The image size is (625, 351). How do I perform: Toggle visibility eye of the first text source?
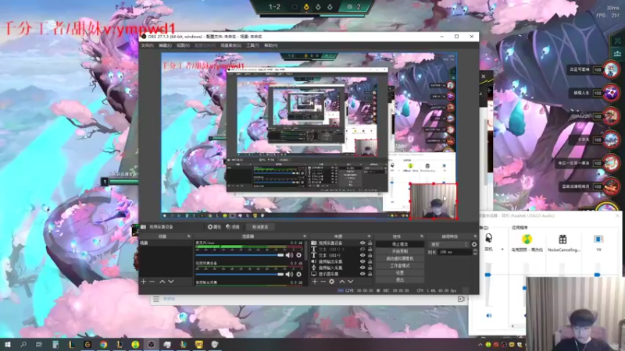[x=362, y=249]
